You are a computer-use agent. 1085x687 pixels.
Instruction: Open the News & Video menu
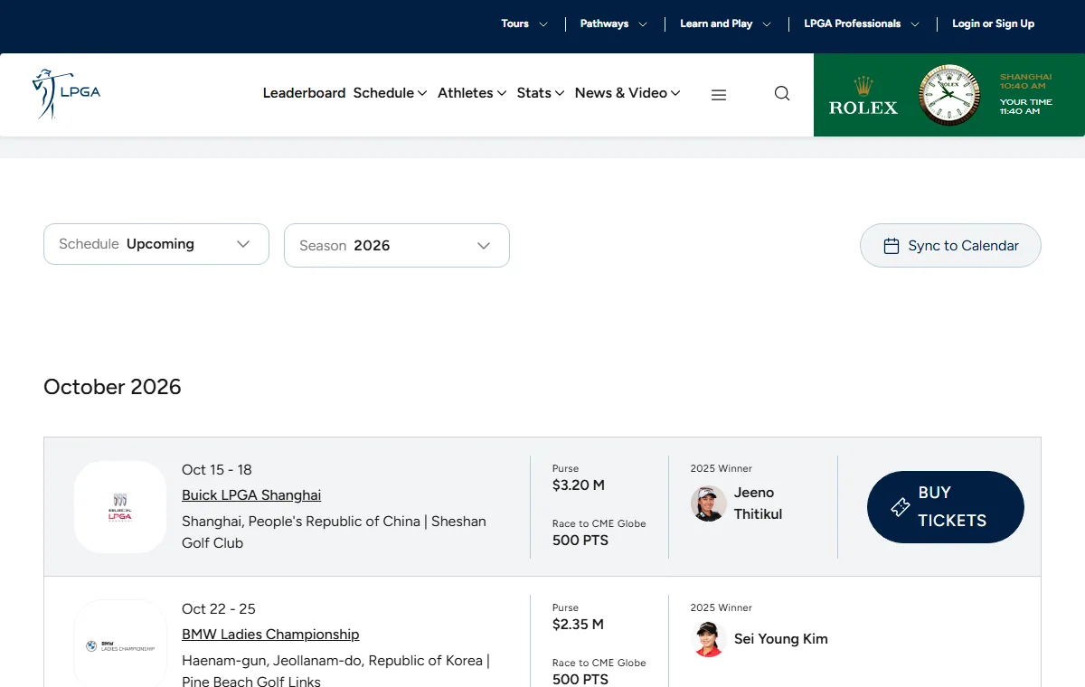pos(627,93)
